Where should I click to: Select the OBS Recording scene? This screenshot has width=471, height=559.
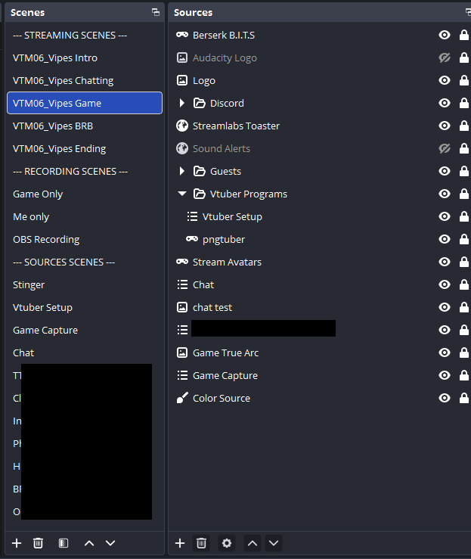tap(46, 239)
